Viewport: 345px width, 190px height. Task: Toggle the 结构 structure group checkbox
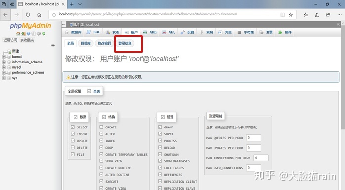[104, 117]
